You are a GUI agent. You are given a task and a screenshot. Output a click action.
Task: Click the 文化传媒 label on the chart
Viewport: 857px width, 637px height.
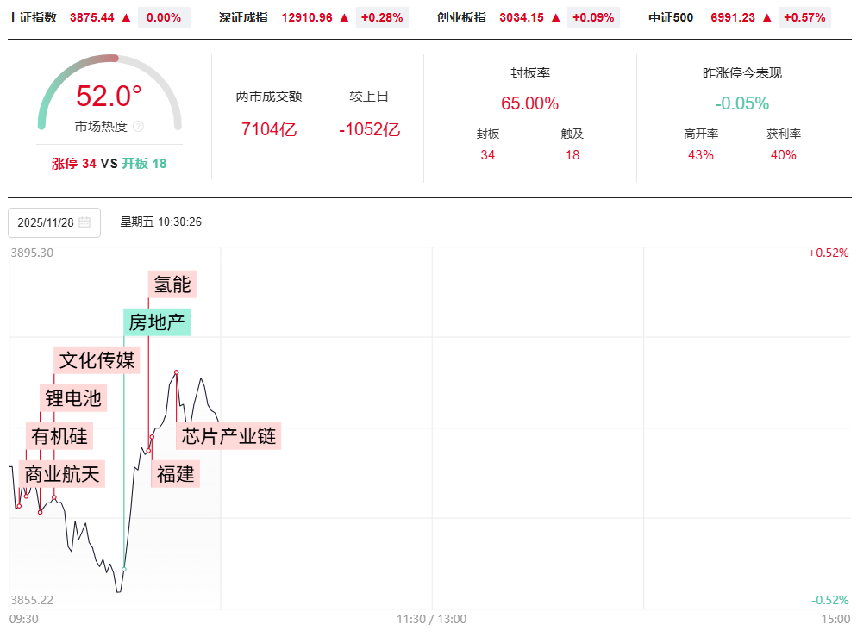97,359
